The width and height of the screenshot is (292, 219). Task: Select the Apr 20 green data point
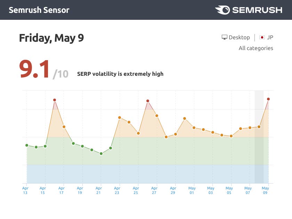coord(92,150)
